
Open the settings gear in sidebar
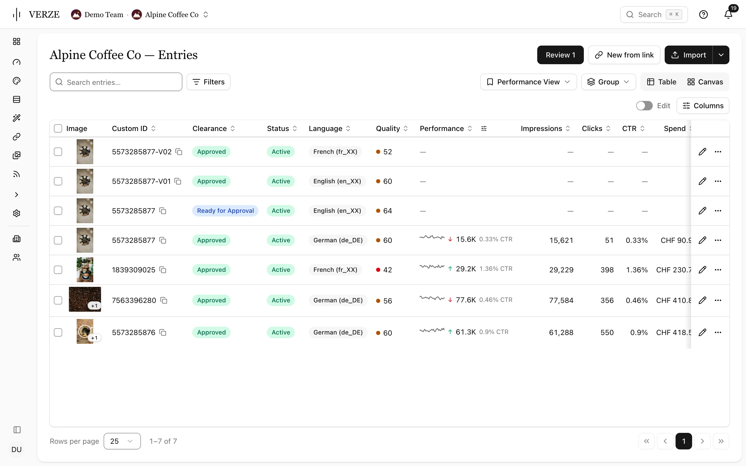click(x=17, y=213)
